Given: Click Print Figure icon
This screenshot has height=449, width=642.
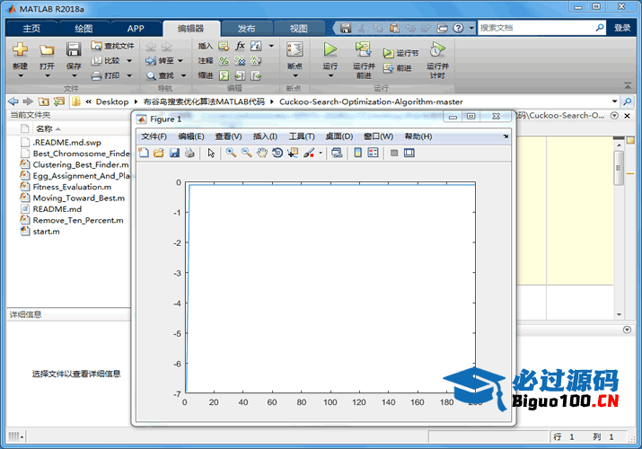Looking at the screenshot, I should pyautogui.click(x=189, y=153).
